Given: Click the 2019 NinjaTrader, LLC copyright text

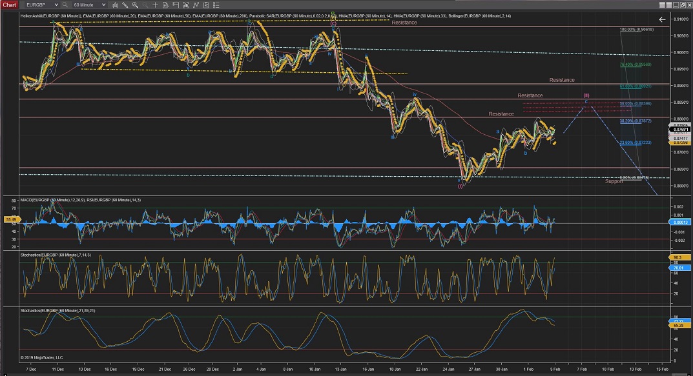Looking at the screenshot, I should coord(41,358).
